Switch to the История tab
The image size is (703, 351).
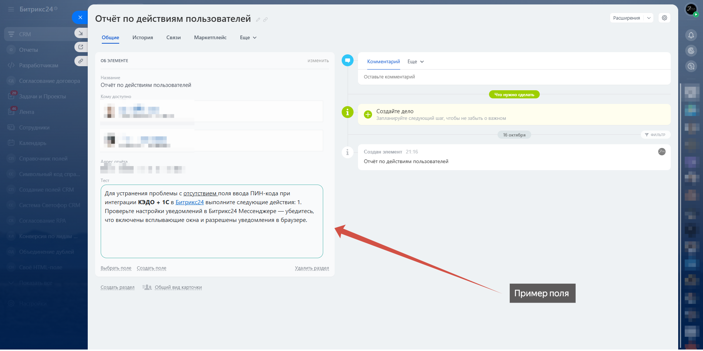coord(143,37)
